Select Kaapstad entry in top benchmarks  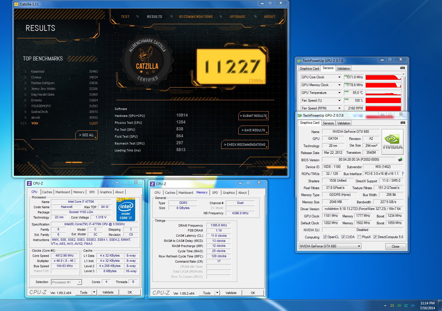click(x=61, y=71)
